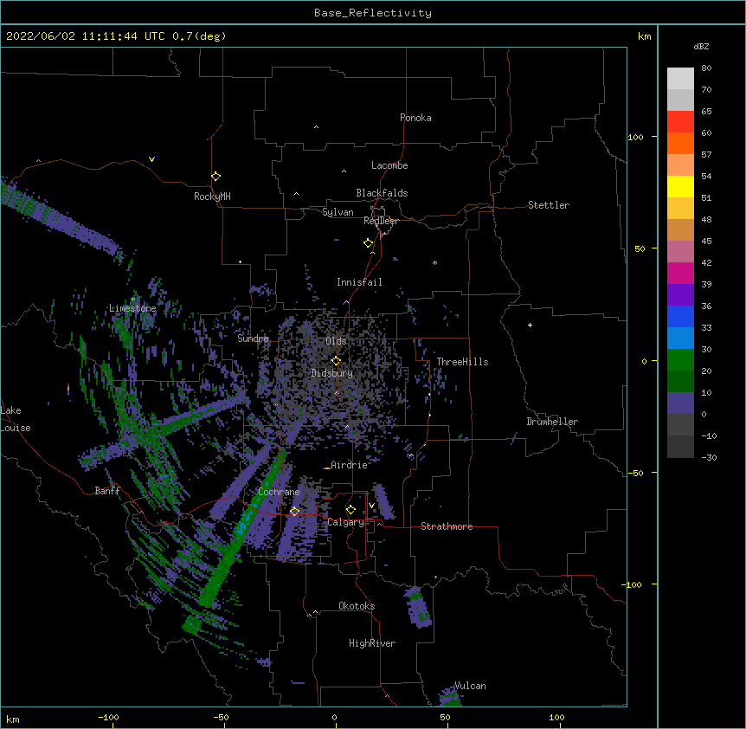
Task: Select the Didsbury label
Action: (x=331, y=373)
